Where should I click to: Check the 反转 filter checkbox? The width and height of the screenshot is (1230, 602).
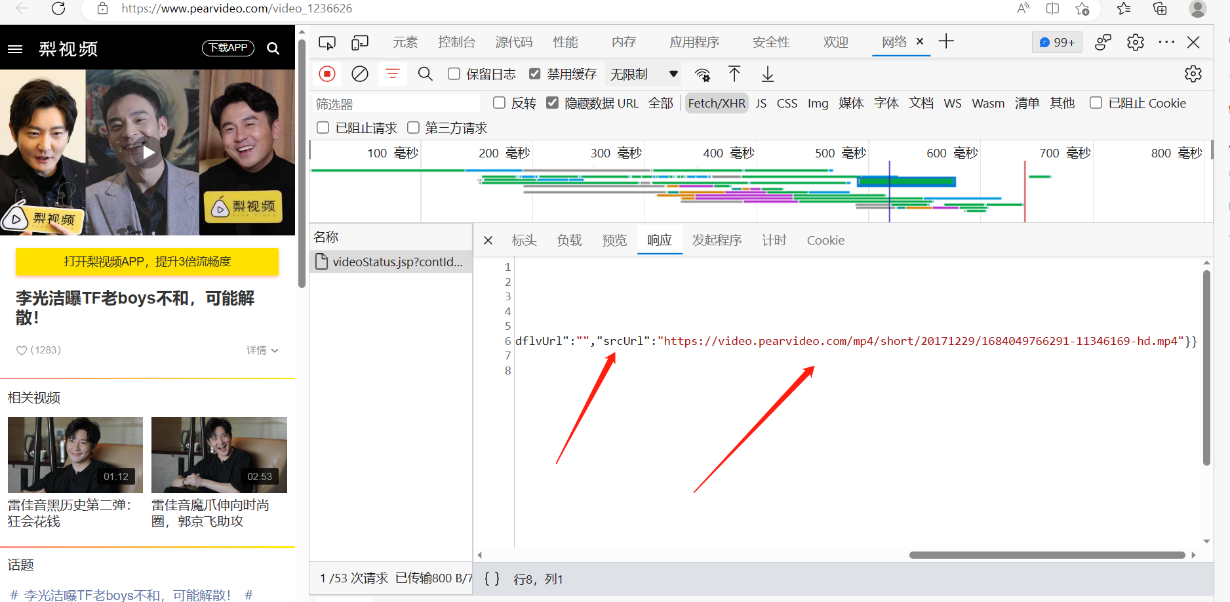point(499,103)
